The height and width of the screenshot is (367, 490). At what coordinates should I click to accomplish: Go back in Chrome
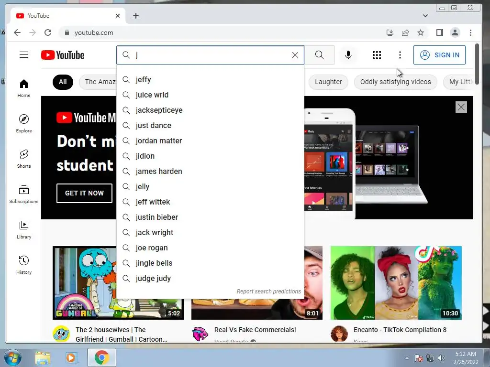(x=17, y=32)
